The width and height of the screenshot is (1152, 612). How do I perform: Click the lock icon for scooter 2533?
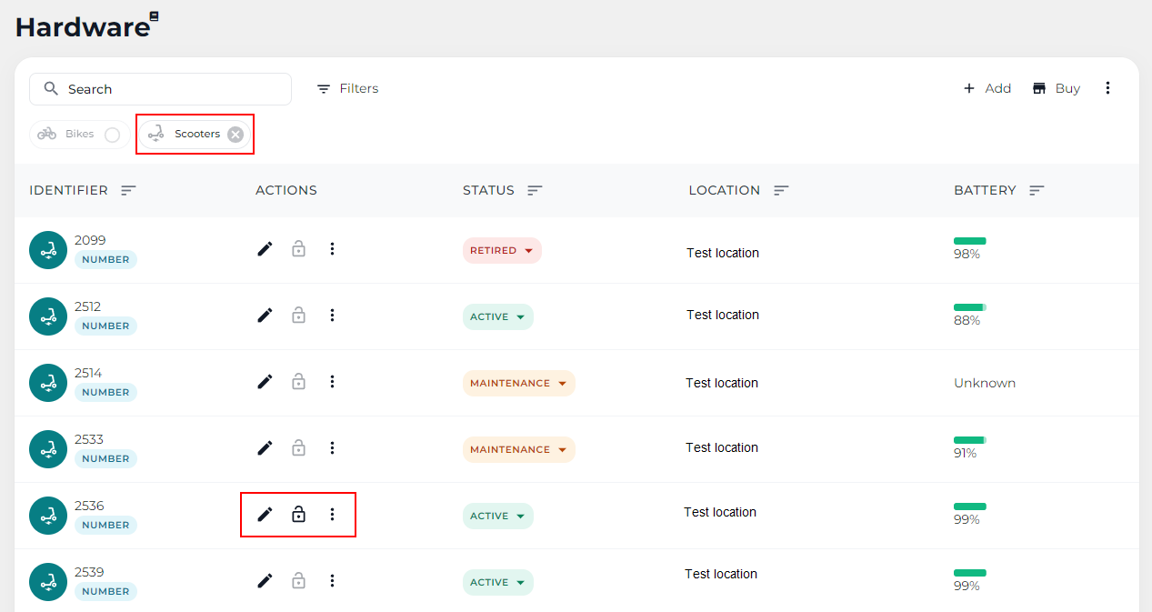(x=298, y=448)
